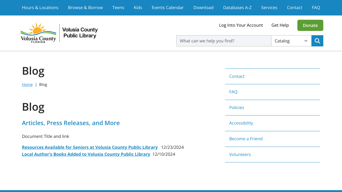Click the Get Help link
This screenshot has height=192, width=342.
pyautogui.click(x=280, y=25)
